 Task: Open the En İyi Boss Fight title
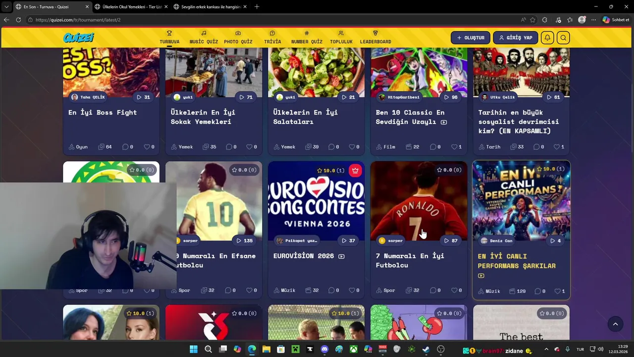[103, 113]
